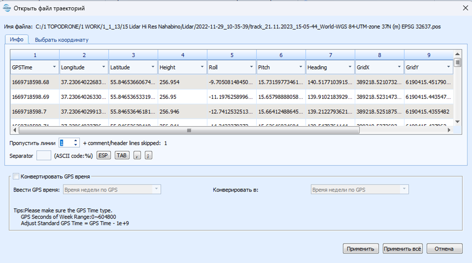Click the Отмена button
This screenshot has height=263, width=472.
444,249
